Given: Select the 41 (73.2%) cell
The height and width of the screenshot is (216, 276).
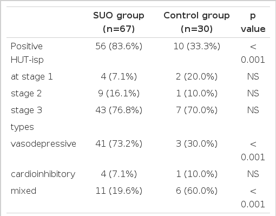Looking at the screenshot, I should 119,143.
